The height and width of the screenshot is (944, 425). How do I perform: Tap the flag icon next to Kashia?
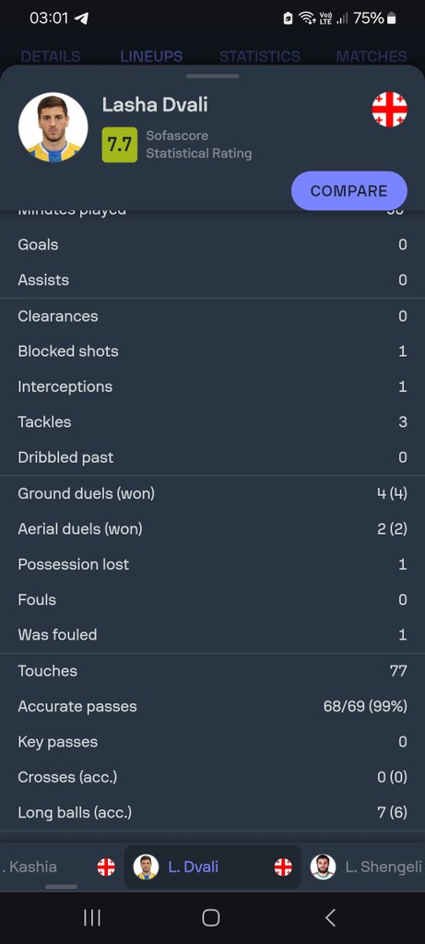pyautogui.click(x=106, y=867)
